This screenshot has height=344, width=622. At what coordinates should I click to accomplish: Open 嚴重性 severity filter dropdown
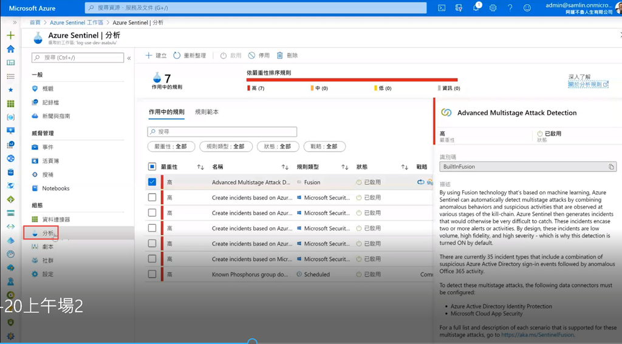[171, 146]
